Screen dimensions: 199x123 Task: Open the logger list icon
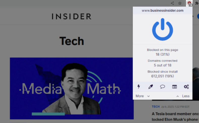click(x=174, y=87)
